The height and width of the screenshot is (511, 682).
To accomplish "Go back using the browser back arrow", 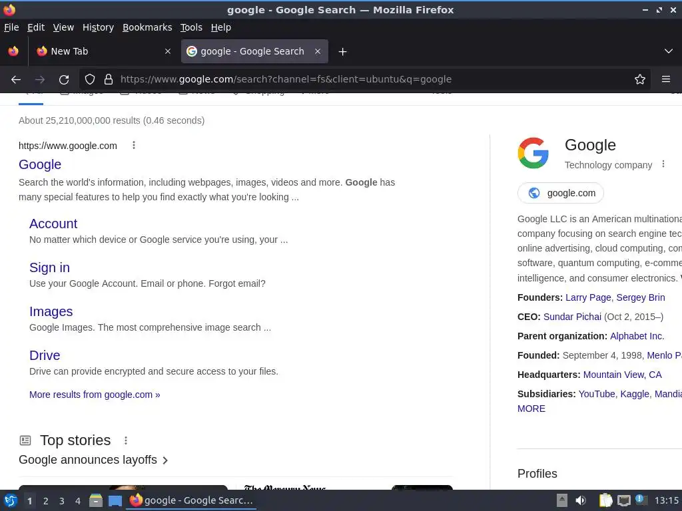I will pos(16,79).
